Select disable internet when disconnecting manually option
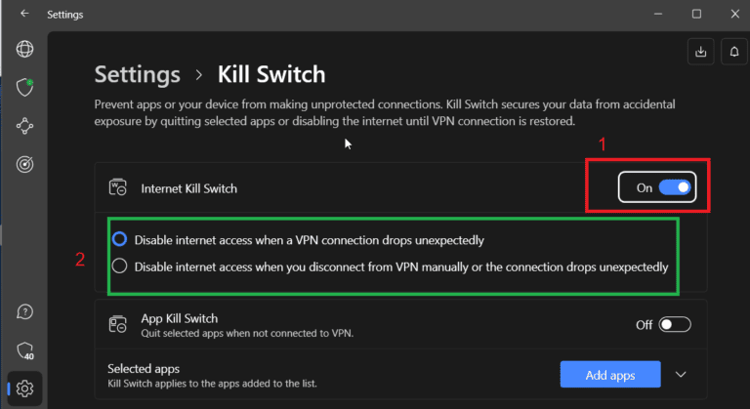This screenshot has width=750, height=409. click(x=119, y=266)
